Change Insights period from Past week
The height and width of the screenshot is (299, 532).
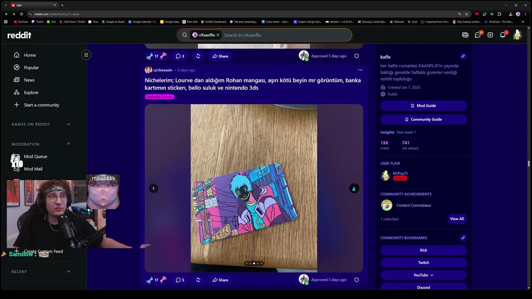click(406, 132)
